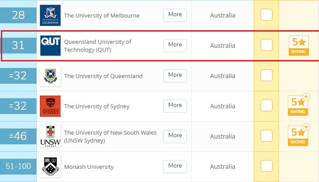Select the compare checkbox for Monash University
The width and height of the screenshot is (319, 182).
pos(266,166)
